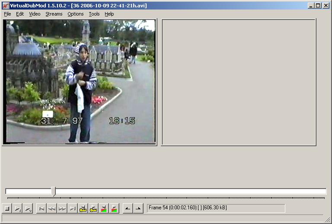The image size is (332, 224).
Task: Open the Video menu
Action: coord(35,14)
